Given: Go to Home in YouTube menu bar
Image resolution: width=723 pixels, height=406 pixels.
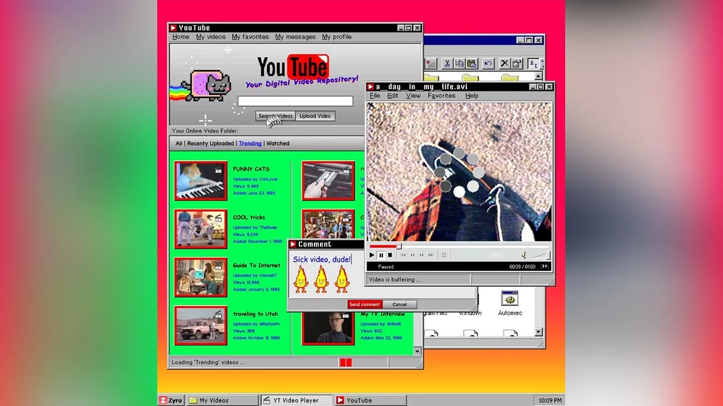Looking at the screenshot, I should point(181,37).
